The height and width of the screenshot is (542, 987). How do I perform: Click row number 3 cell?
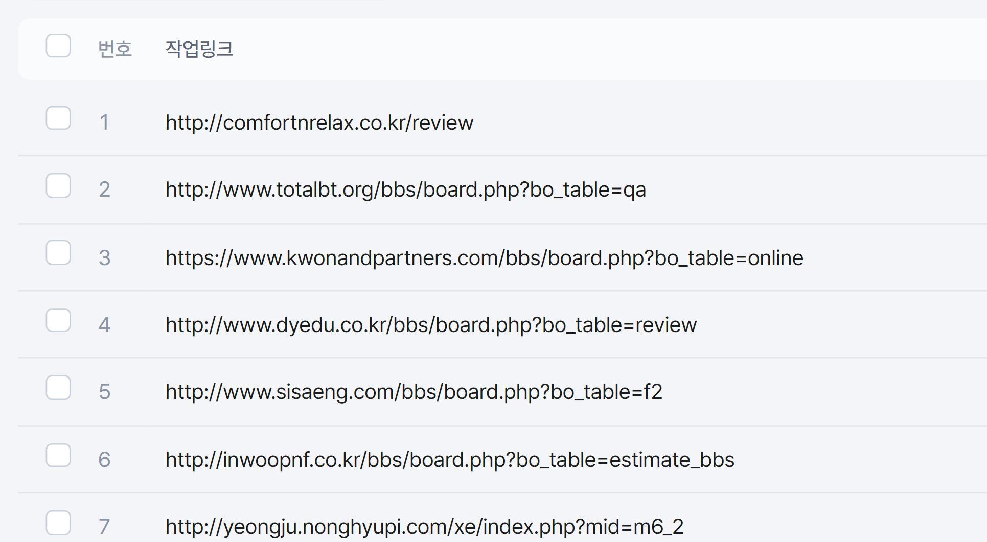click(104, 258)
